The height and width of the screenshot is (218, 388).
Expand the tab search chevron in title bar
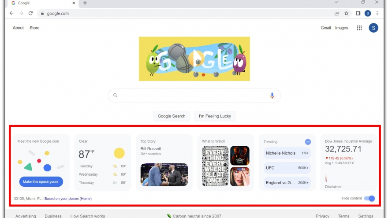pyautogui.click(x=336, y=3)
